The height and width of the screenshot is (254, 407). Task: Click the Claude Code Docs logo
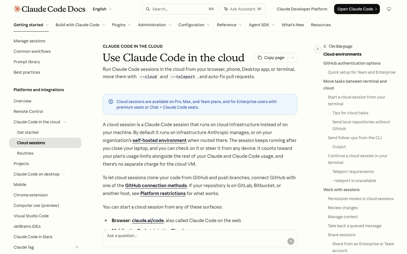[x=49, y=9]
